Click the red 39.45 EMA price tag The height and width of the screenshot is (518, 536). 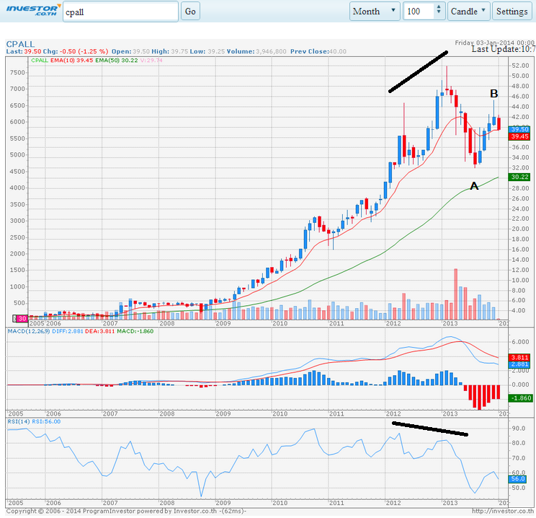[519, 136]
